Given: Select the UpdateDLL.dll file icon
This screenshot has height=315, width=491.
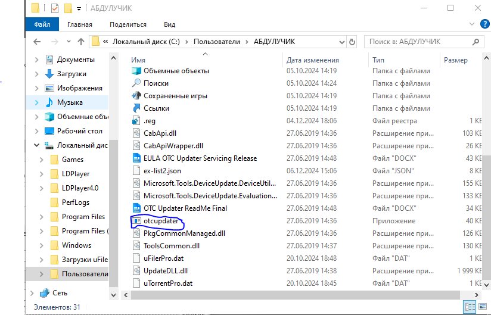Looking at the screenshot, I should 136,271.
